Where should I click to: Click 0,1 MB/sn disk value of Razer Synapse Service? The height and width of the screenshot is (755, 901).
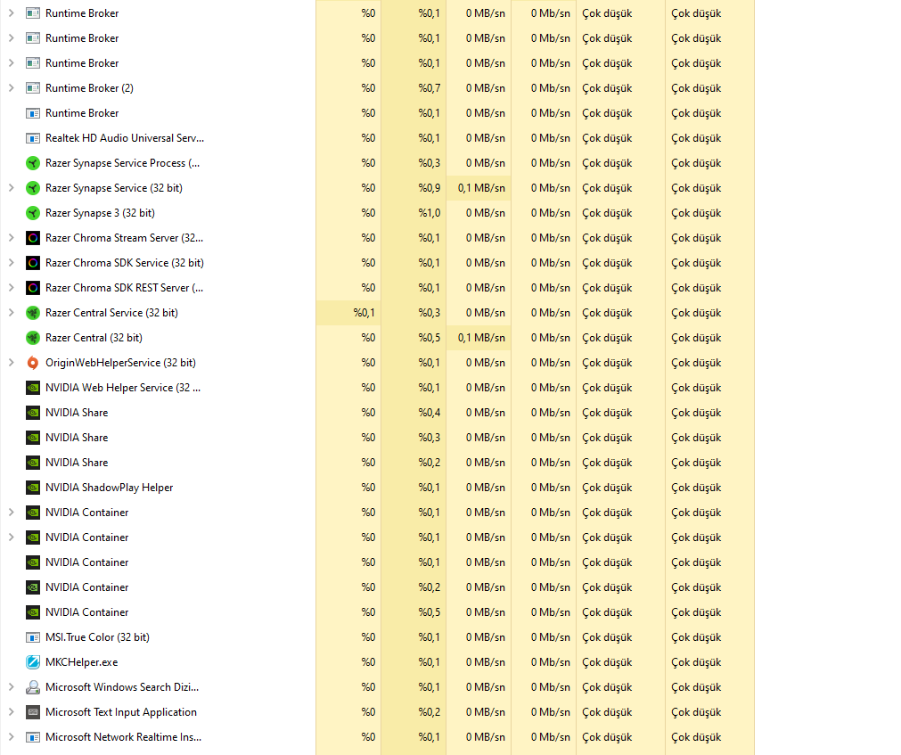[481, 188]
